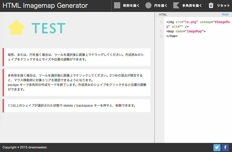Click line number 1 in code gutter

(161, 22)
